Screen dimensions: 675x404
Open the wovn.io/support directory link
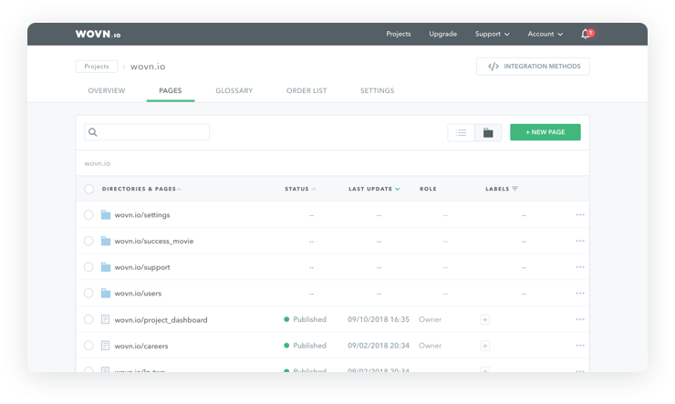(x=142, y=267)
